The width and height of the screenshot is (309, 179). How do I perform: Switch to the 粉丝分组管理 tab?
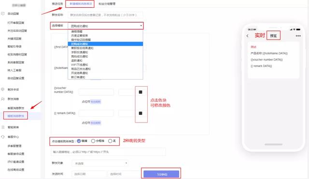click(107, 4)
